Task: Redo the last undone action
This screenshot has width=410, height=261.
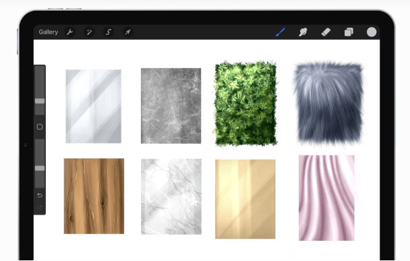Action: (x=40, y=208)
